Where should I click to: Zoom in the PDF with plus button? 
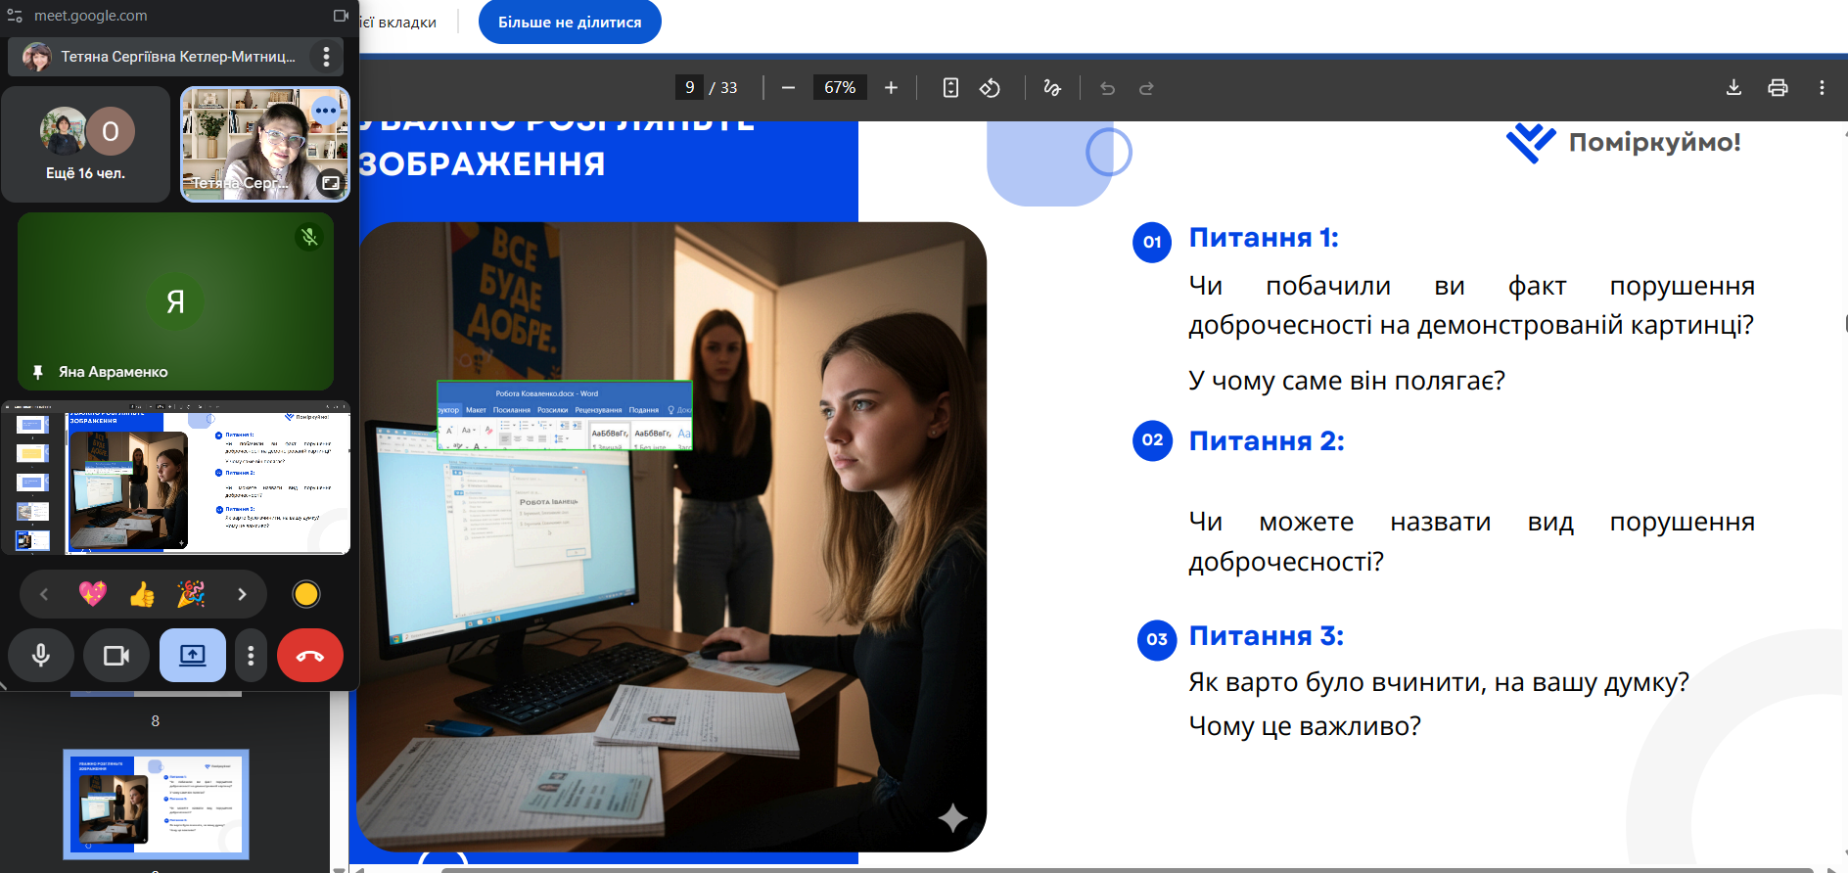tap(891, 88)
